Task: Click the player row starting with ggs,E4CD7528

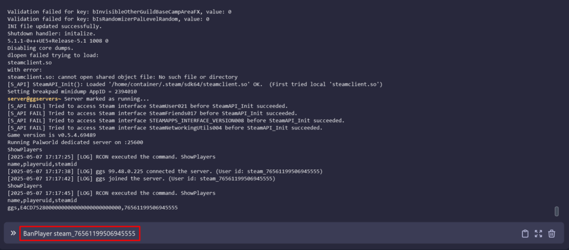Action: point(92,207)
